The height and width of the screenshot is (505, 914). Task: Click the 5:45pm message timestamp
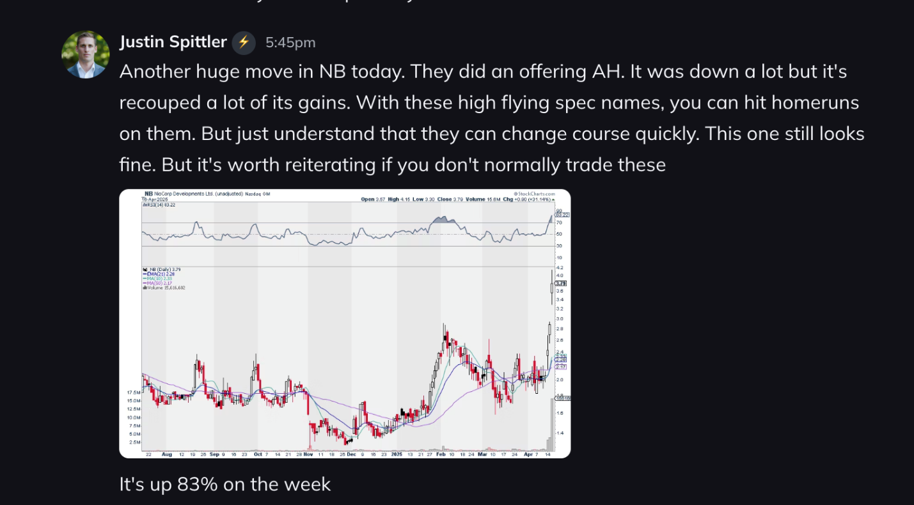click(x=291, y=43)
